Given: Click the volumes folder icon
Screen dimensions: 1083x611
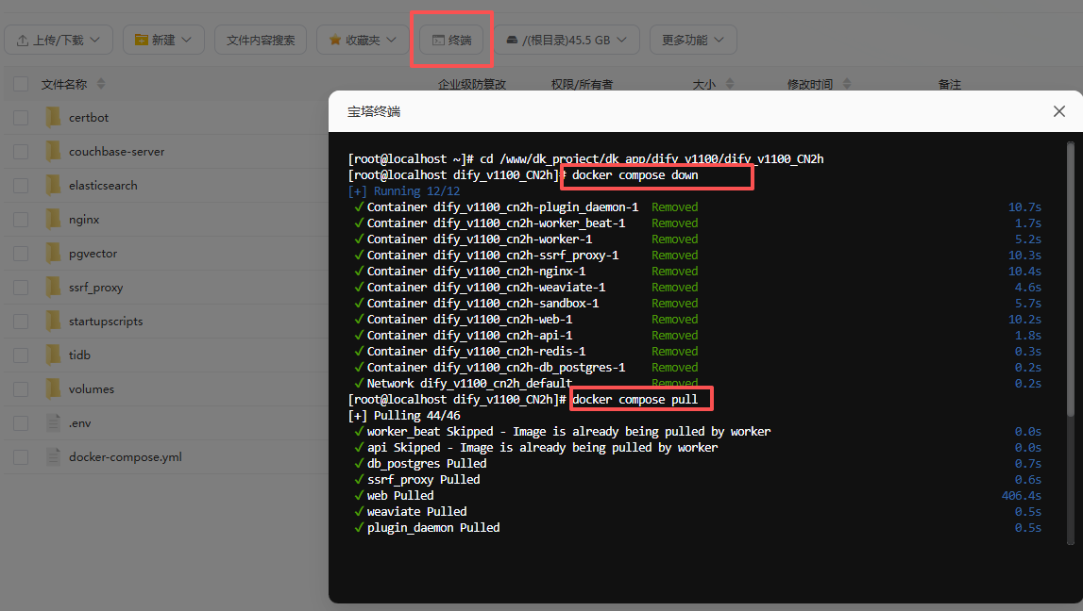Looking at the screenshot, I should pos(53,389).
